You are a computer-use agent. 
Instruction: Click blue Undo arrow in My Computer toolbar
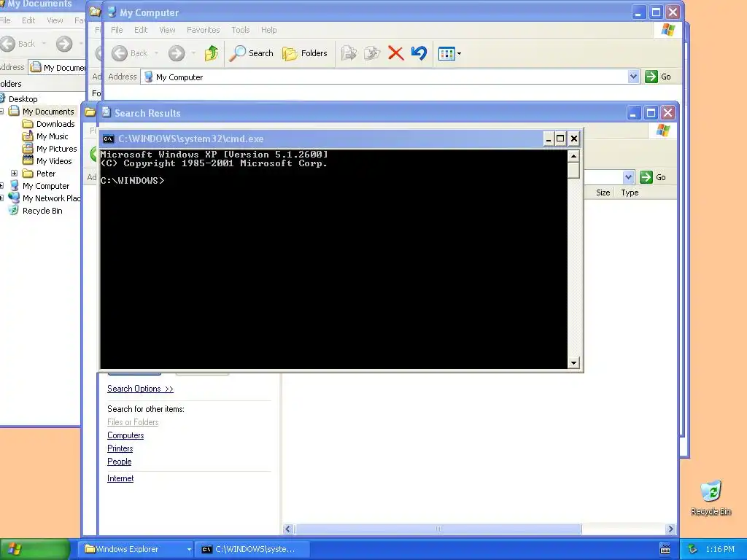[x=419, y=53]
